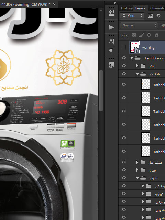Switch to the Channels tab

coord(157,8)
